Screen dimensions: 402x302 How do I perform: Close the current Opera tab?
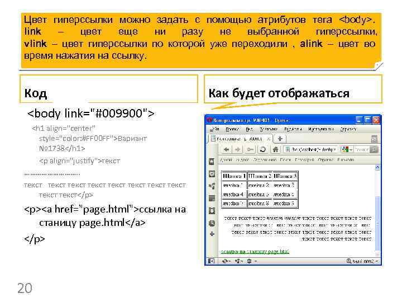coord(269,139)
